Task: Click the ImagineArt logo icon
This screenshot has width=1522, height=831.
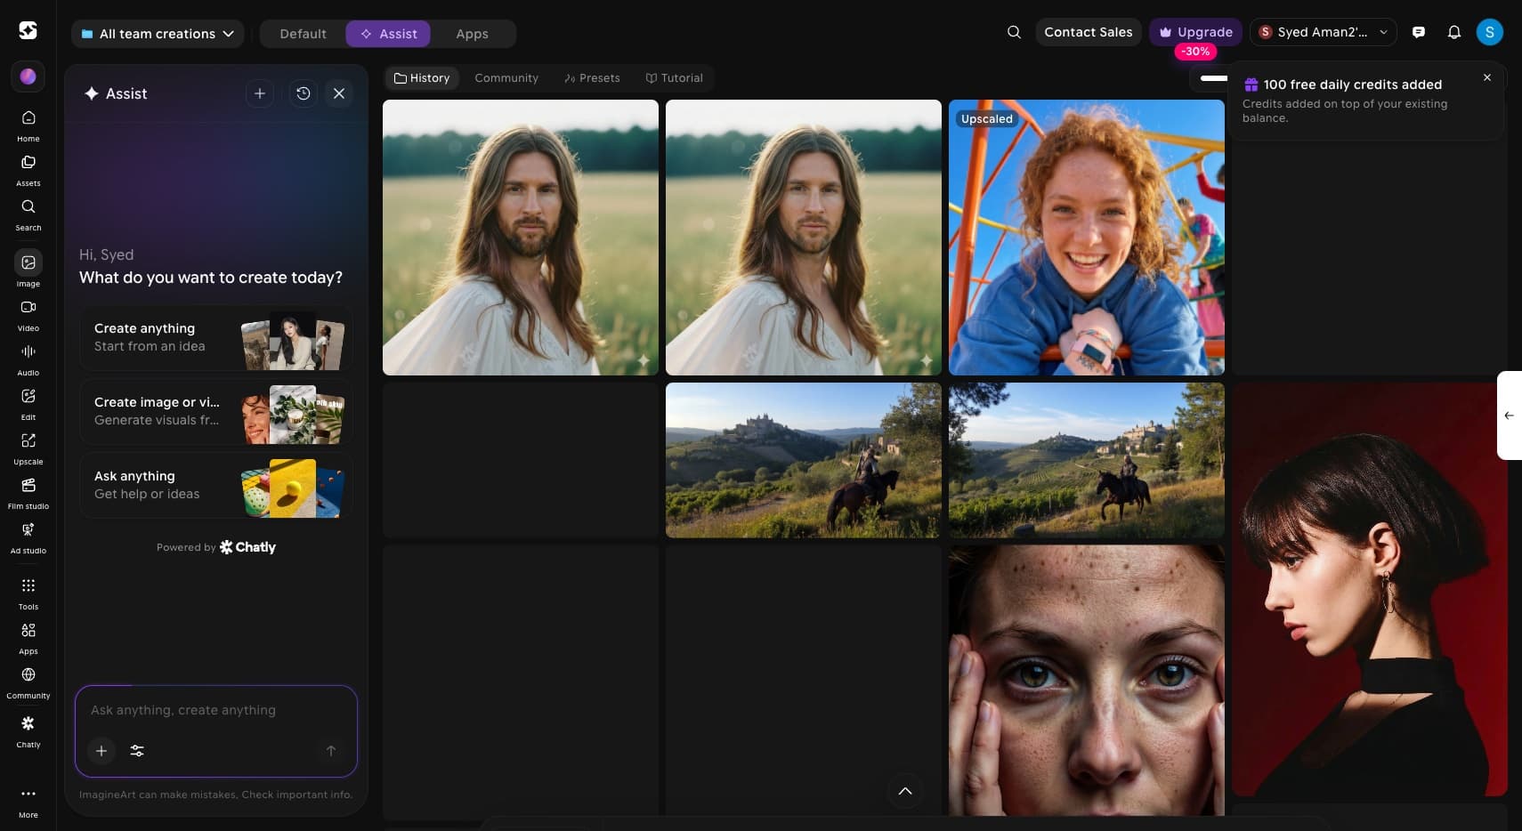Action: click(28, 30)
